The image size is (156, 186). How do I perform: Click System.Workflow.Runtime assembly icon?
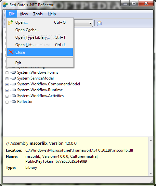[13, 90]
